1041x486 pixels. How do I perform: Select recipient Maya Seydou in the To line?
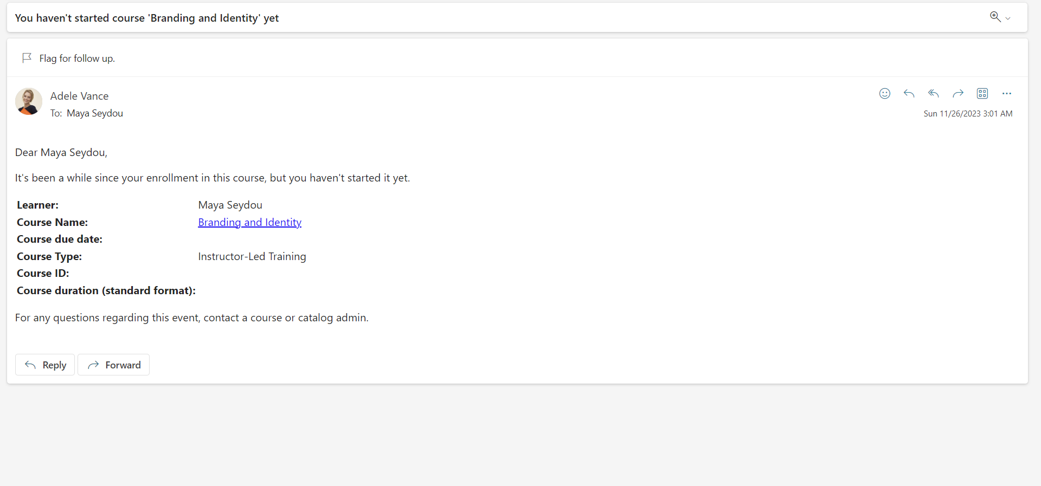(95, 113)
